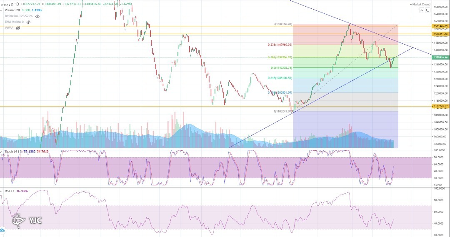Select the Stoch 14 1 3 indicator label
The height and width of the screenshot is (237, 450).
(x=13, y=152)
